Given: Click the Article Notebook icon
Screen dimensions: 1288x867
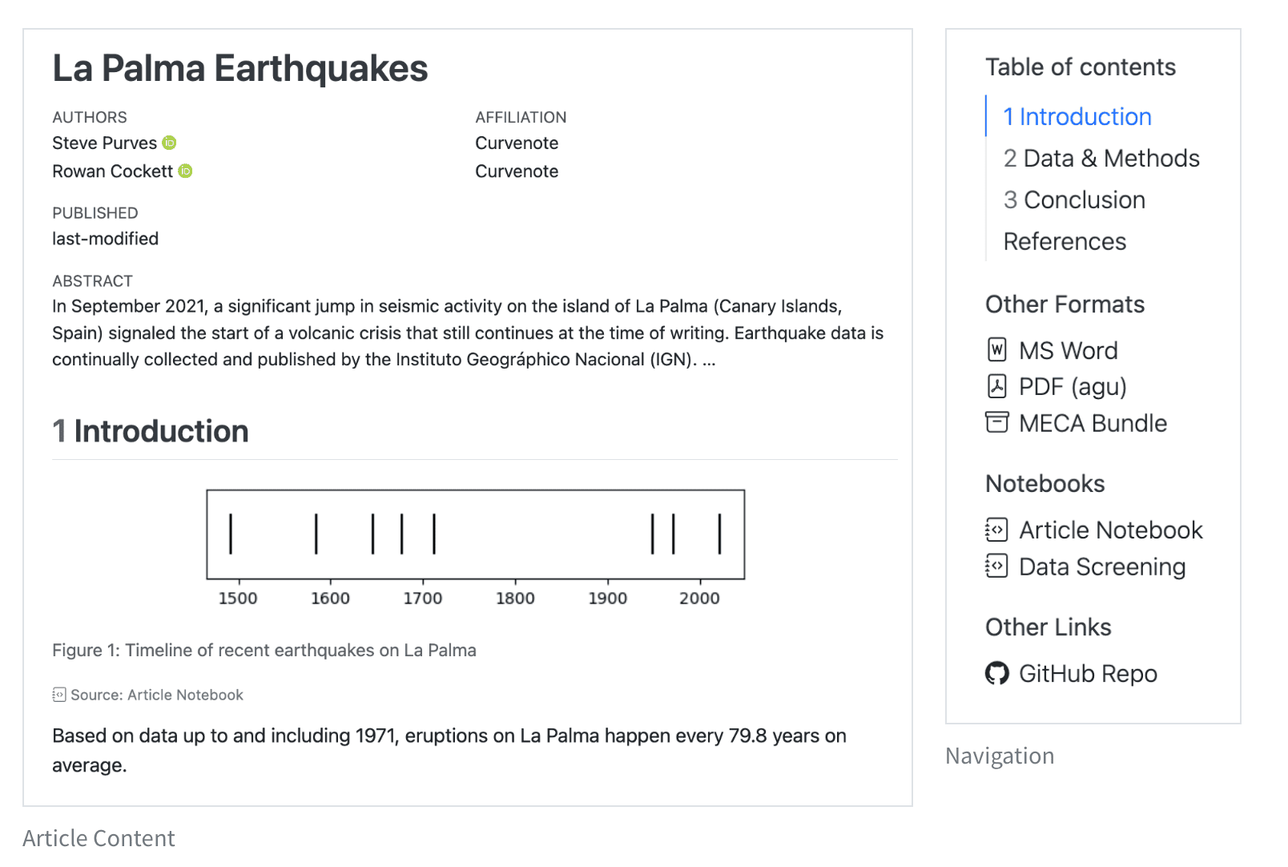Looking at the screenshot, I should coord(996,530).
